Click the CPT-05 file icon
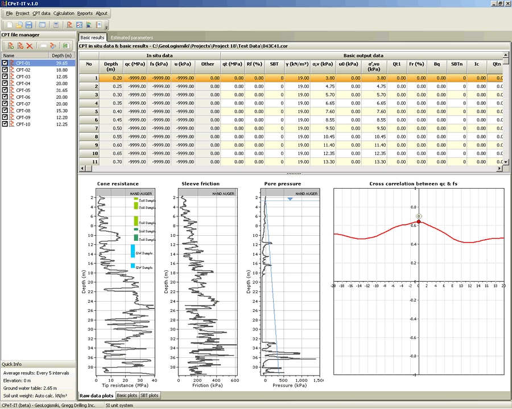This screenshot has width=512, height=409. (12, 90)
